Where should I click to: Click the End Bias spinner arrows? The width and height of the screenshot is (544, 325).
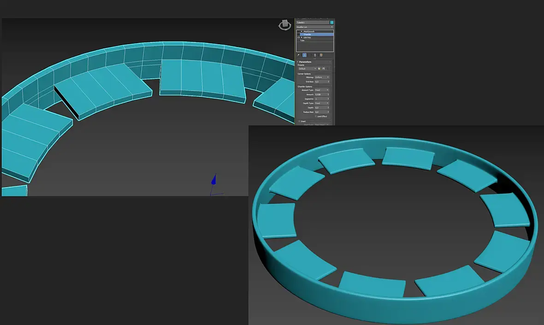[x=329, y=82]
